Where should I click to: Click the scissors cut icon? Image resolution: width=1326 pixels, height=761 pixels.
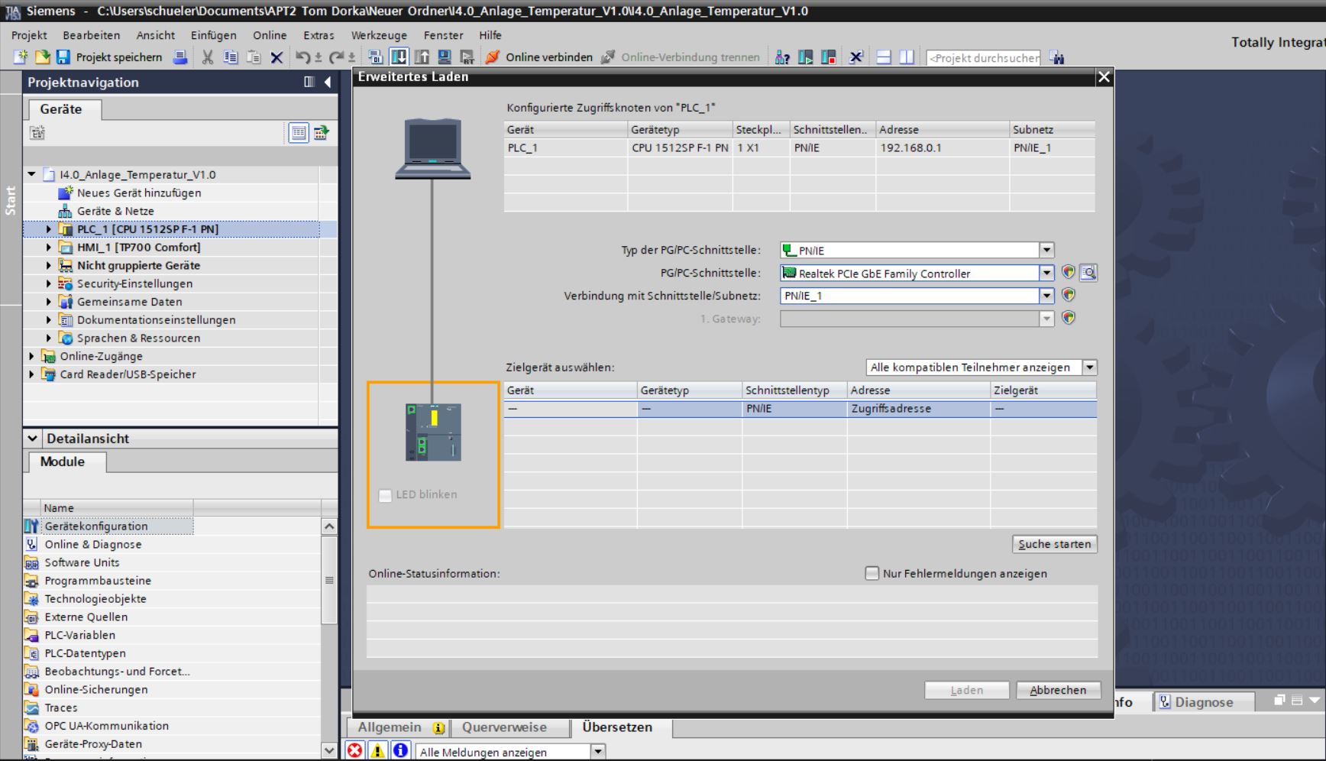[x=207, y=57]
